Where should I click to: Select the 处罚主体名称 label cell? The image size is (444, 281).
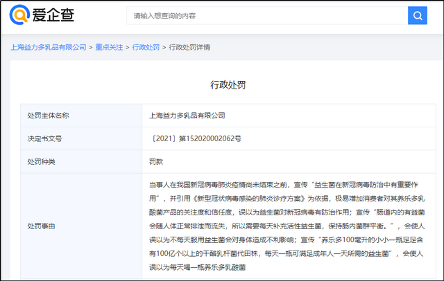(x=49, y=116)
